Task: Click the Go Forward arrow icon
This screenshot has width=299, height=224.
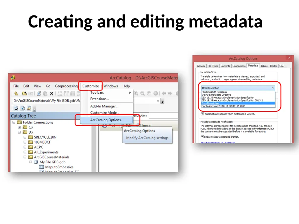Action: [170, 93]
